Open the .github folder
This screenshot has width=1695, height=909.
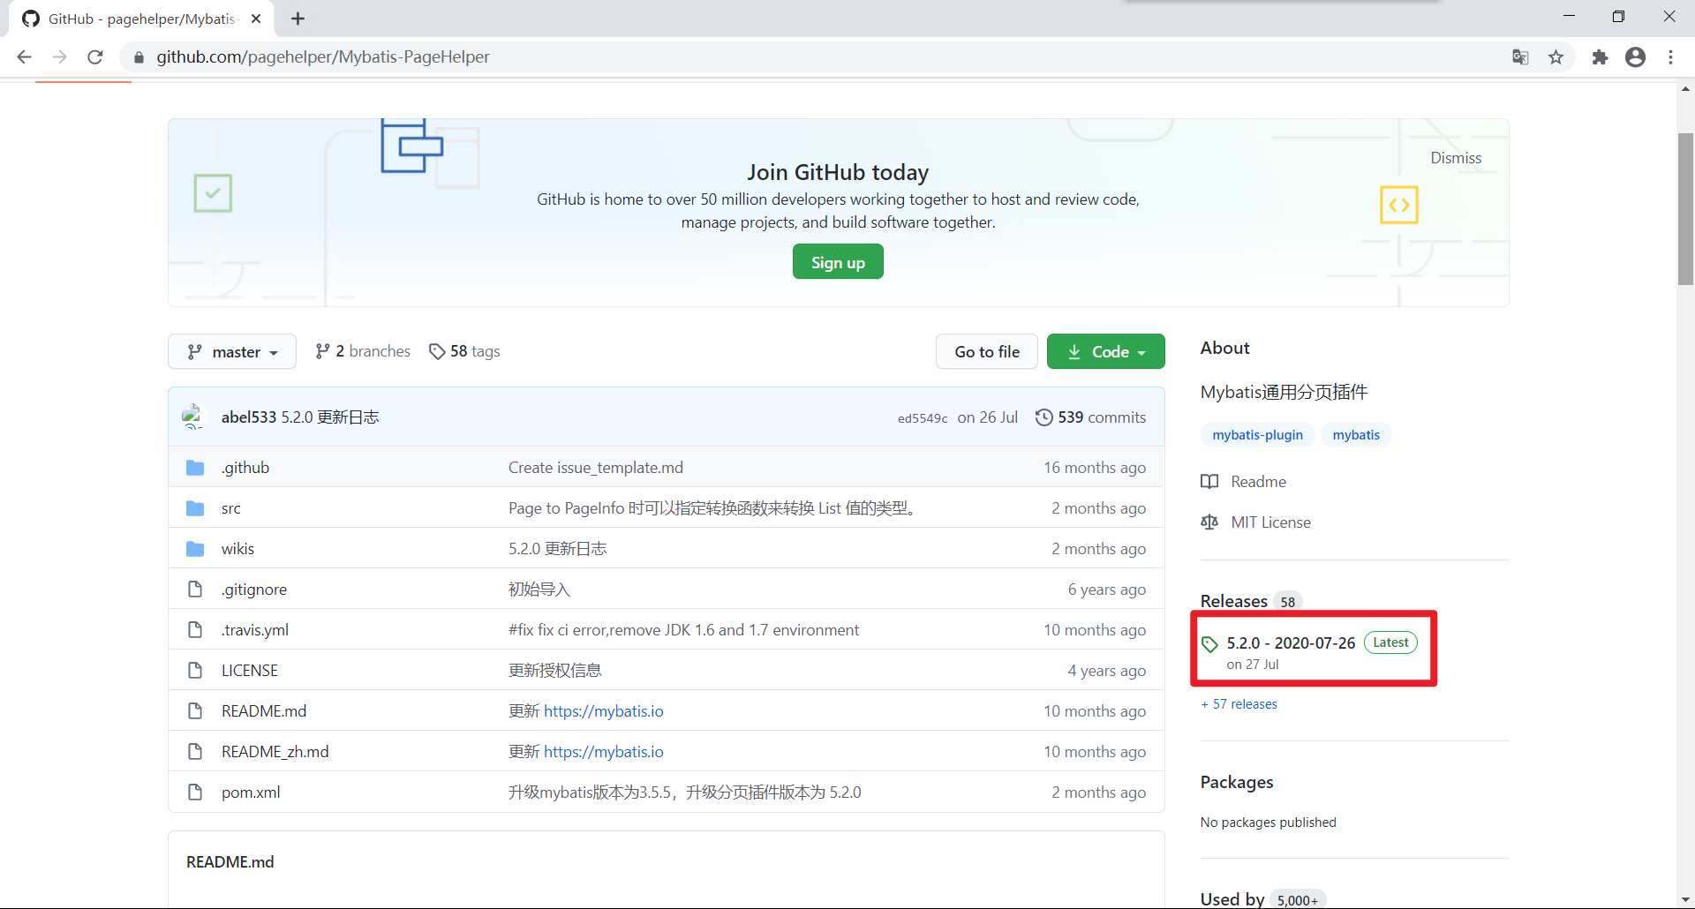245,468
